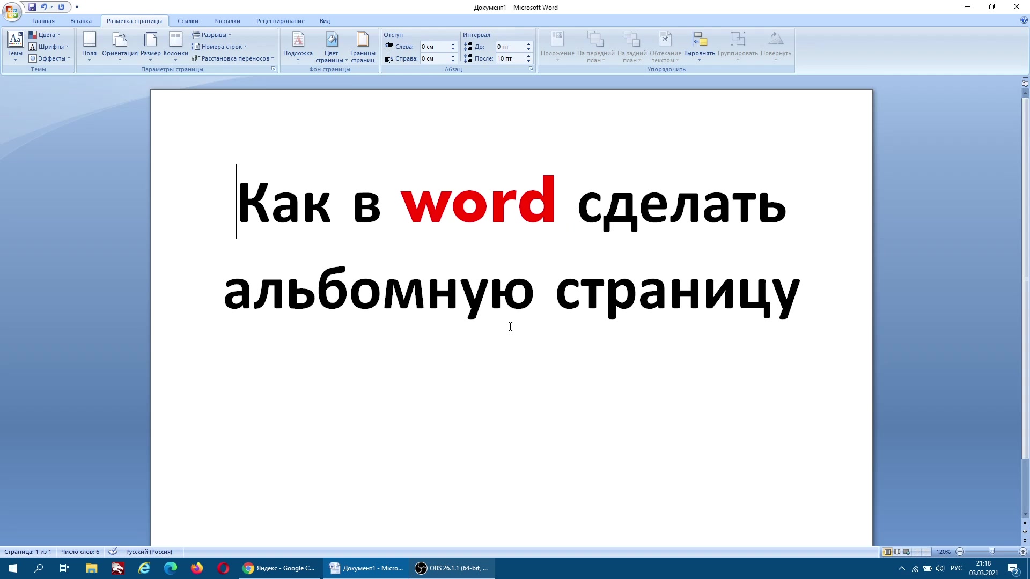The height and width of the screenshot is (579, 1030).
Task: Switch to the Вид tab
Action: click(x=325, y=21)
